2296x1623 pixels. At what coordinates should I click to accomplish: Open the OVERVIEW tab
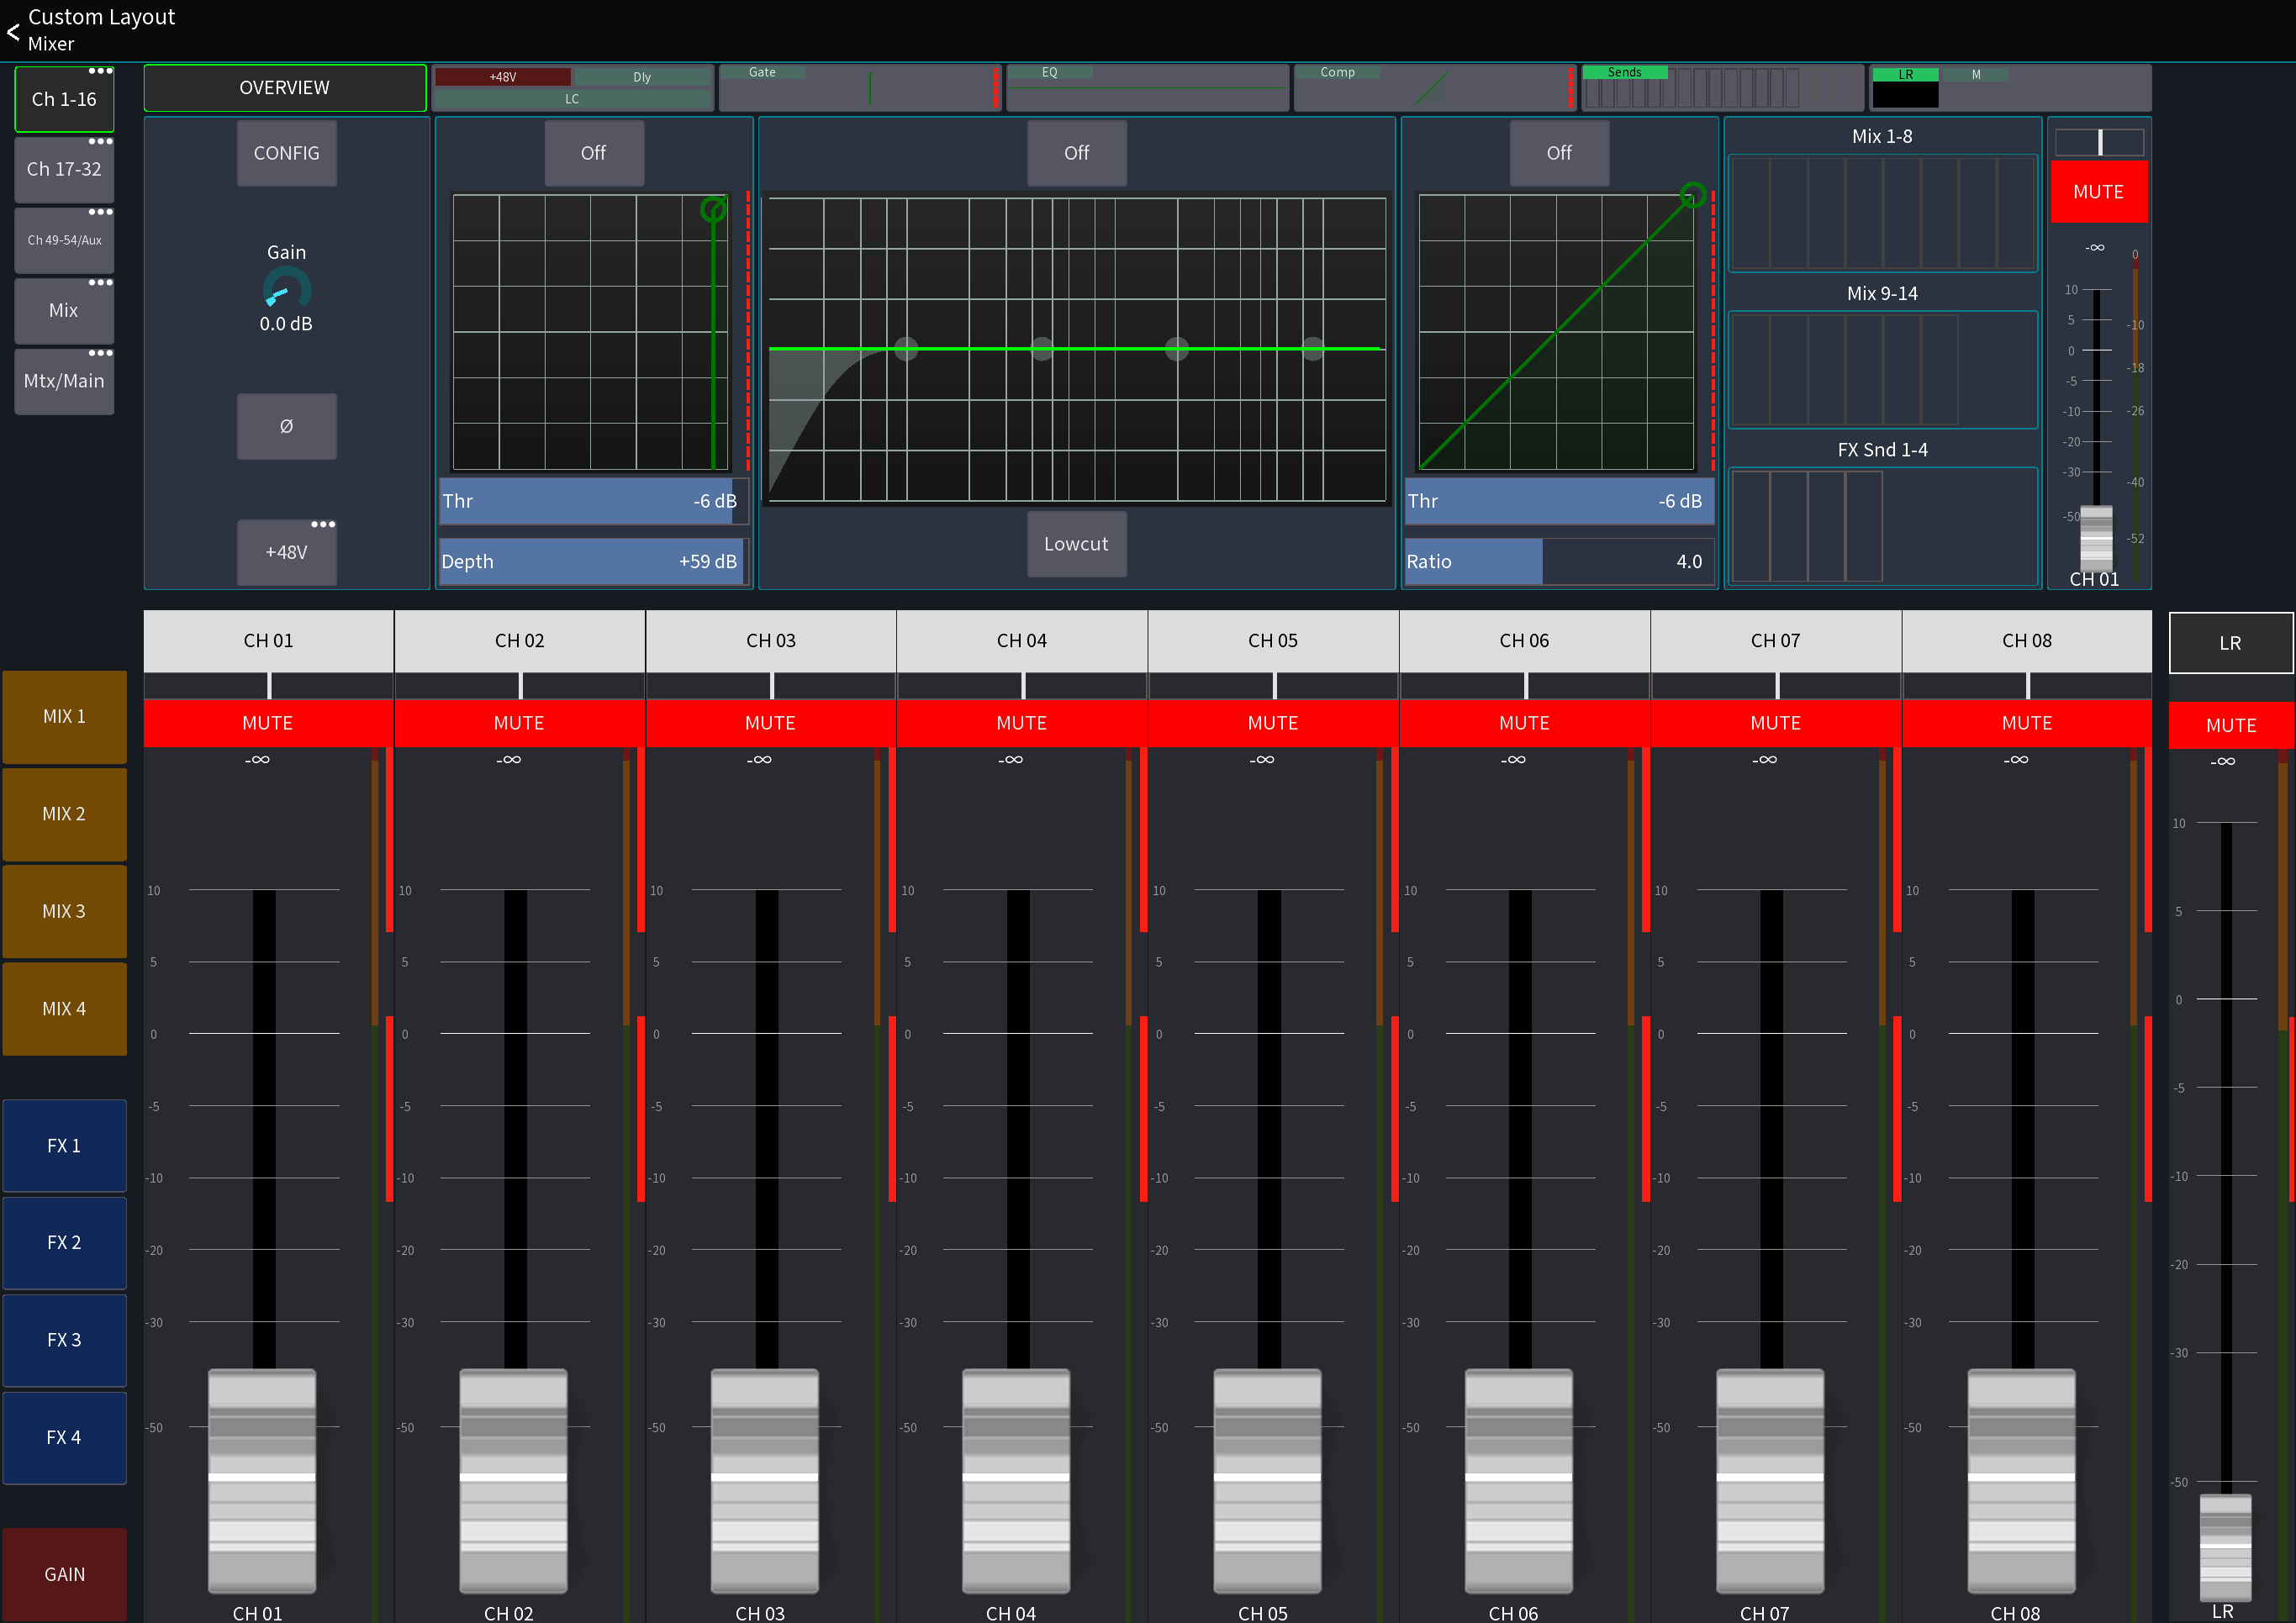pos(285,88)
